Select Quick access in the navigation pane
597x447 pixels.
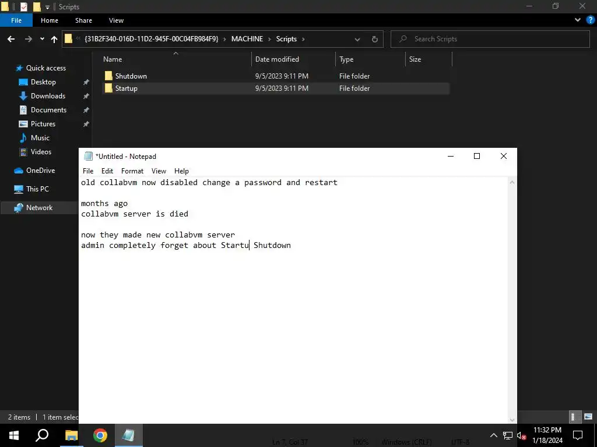45,68
